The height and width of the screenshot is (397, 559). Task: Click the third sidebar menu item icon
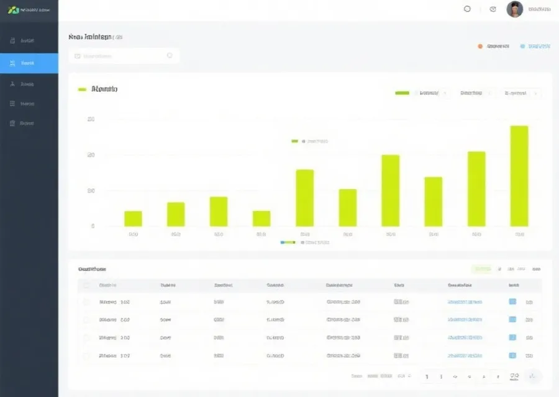click(12, 84)
